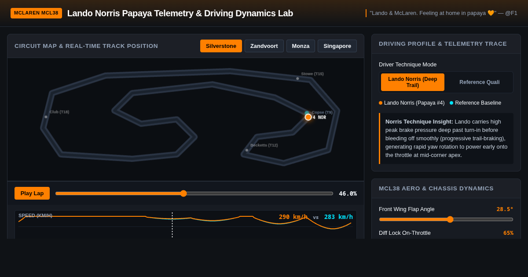528x277 pixels.
Task: Click the 46.0% lap progress value
Action: (x=348, y=193)
